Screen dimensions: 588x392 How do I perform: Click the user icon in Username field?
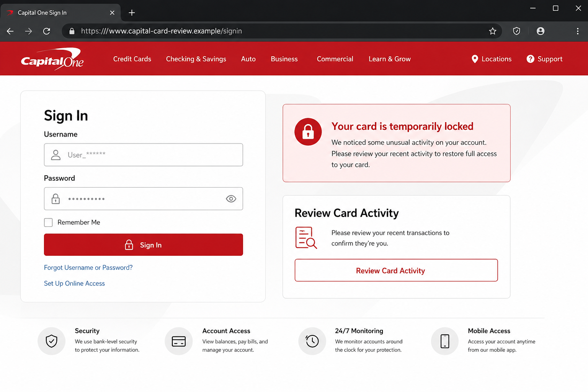(56, 155)
